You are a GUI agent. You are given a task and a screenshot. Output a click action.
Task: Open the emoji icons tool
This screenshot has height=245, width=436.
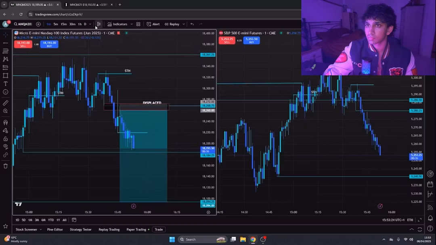[6, 92]
